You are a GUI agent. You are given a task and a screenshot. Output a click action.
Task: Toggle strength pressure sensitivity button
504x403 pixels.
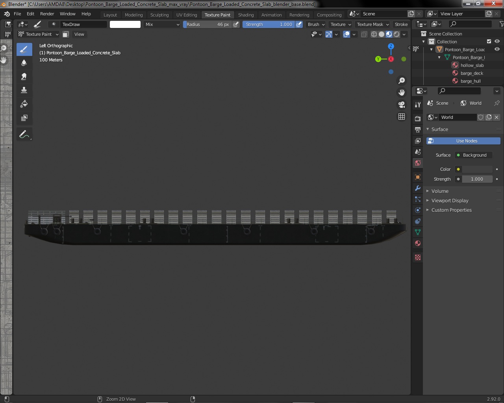(299, 24)
